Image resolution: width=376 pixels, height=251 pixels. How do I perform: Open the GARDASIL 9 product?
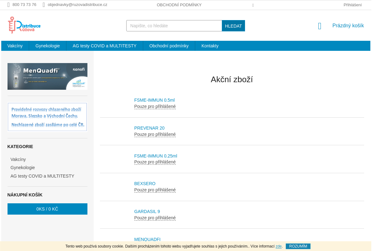click(x=147, y=211)
